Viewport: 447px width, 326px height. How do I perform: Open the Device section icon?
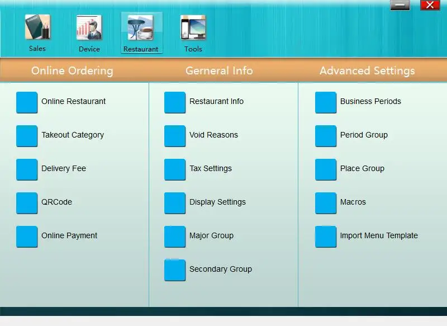89,27
